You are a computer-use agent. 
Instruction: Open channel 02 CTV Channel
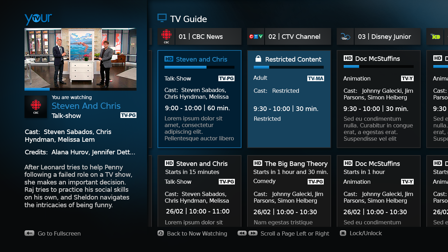[x=289, y=36]
